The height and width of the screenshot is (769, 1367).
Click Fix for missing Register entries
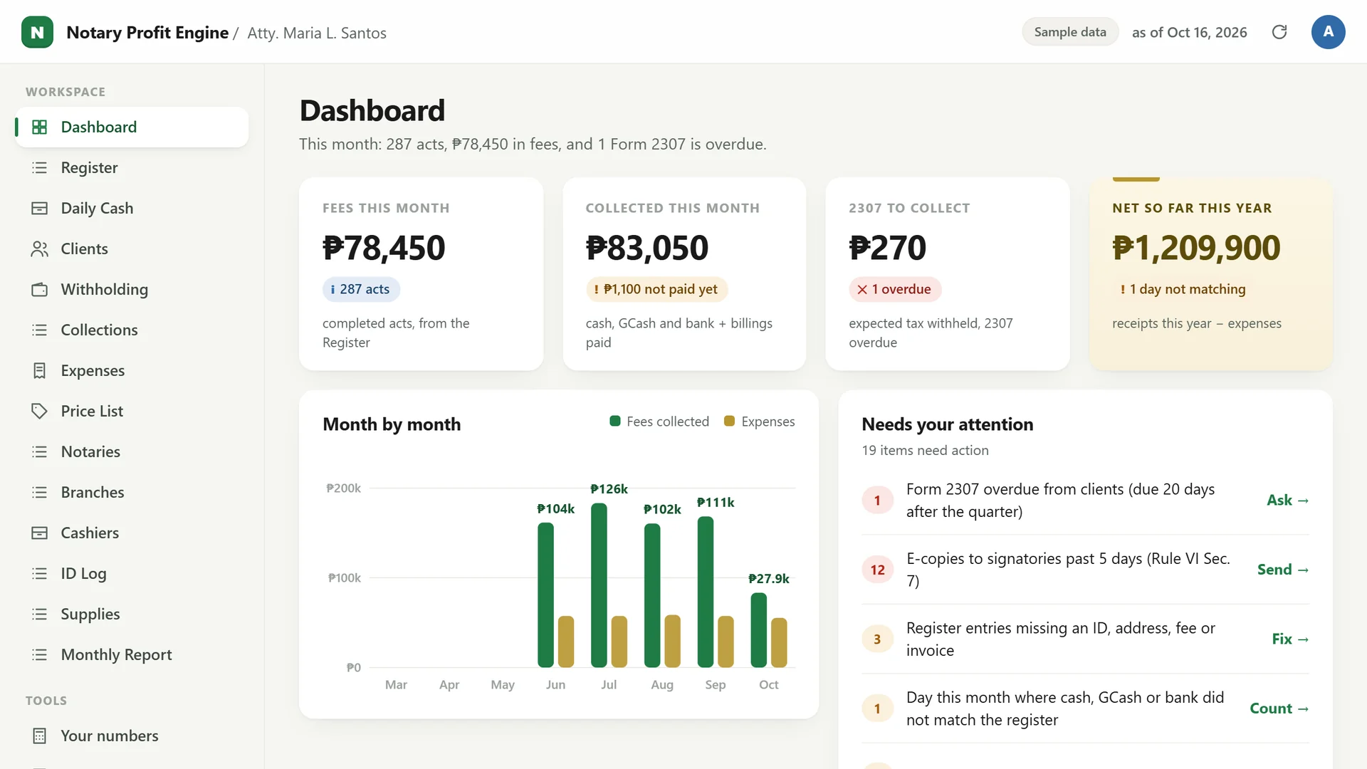click(x=1290, y=639)
